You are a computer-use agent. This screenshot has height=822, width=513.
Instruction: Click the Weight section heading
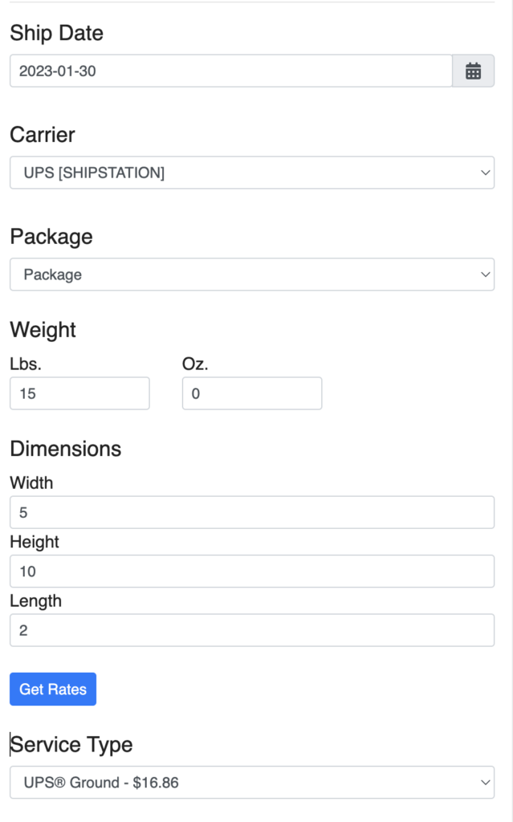coord(43,330)
